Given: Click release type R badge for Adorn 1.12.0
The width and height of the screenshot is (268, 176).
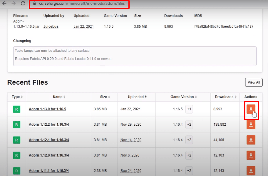Looking at the screenshot, I should point(16,155).
